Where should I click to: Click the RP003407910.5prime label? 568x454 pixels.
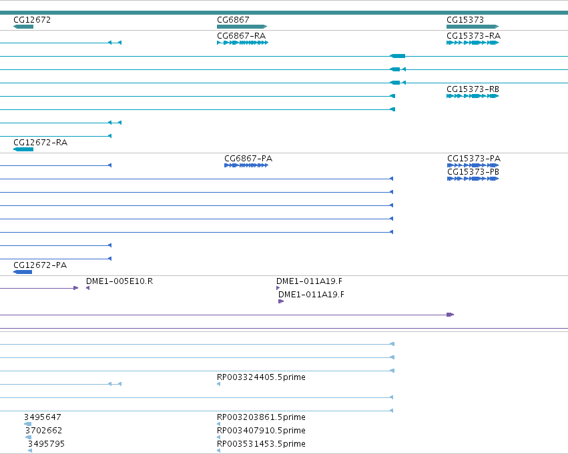pyautogui.click(x=261, y=430)
